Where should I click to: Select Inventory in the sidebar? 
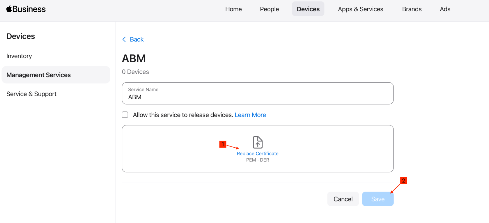click(19, 56)
